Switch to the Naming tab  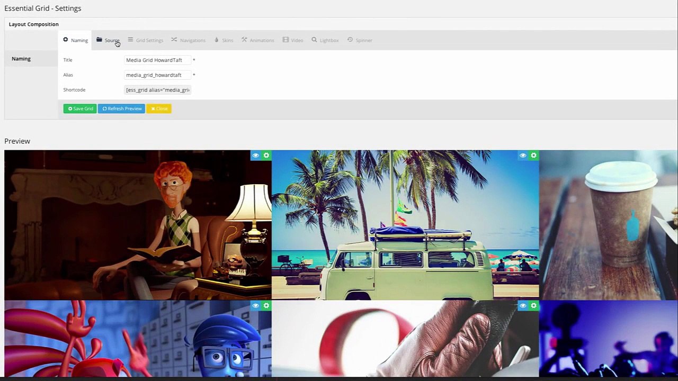pos(75,40)
